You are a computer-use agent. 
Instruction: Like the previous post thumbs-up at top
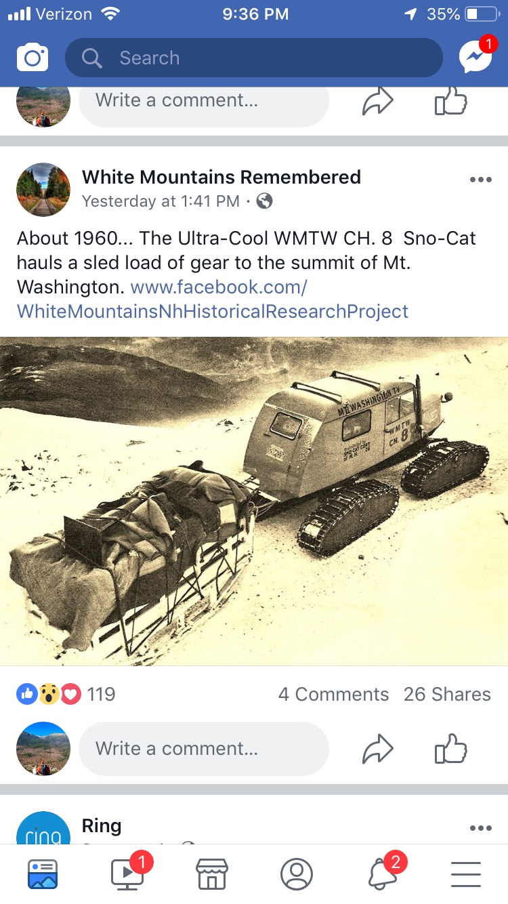(451, 102)
